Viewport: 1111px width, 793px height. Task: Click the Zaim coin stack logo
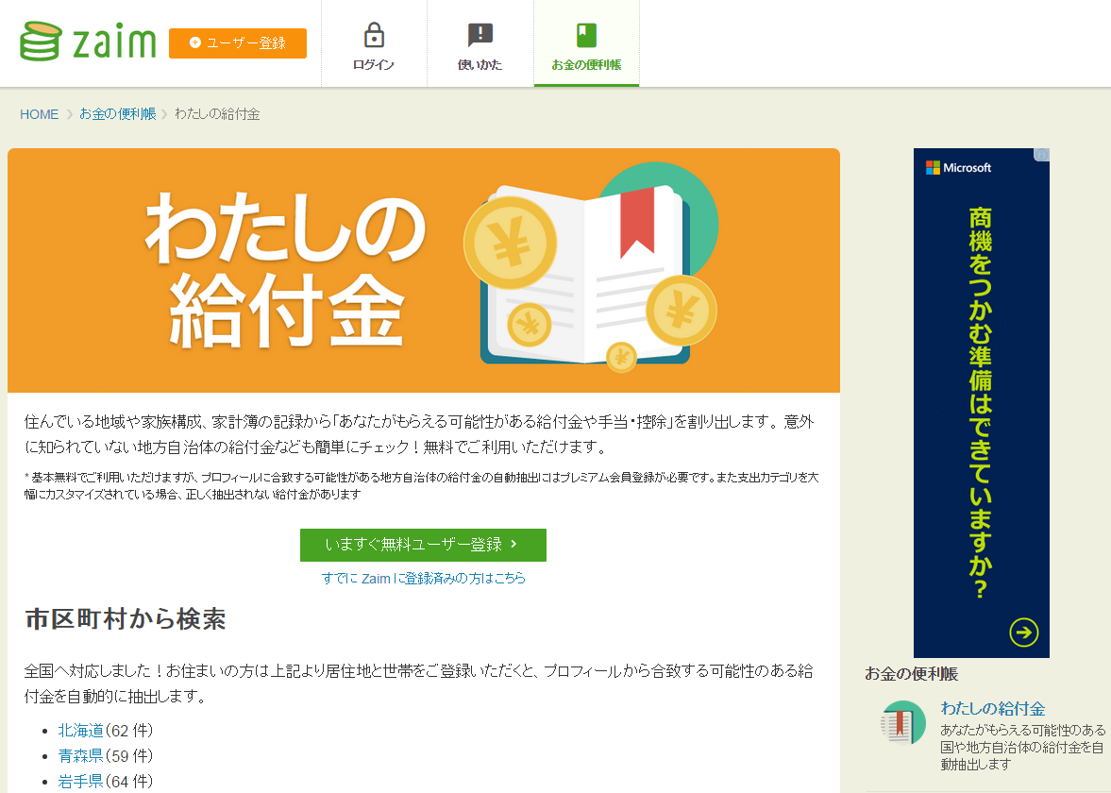42,42
